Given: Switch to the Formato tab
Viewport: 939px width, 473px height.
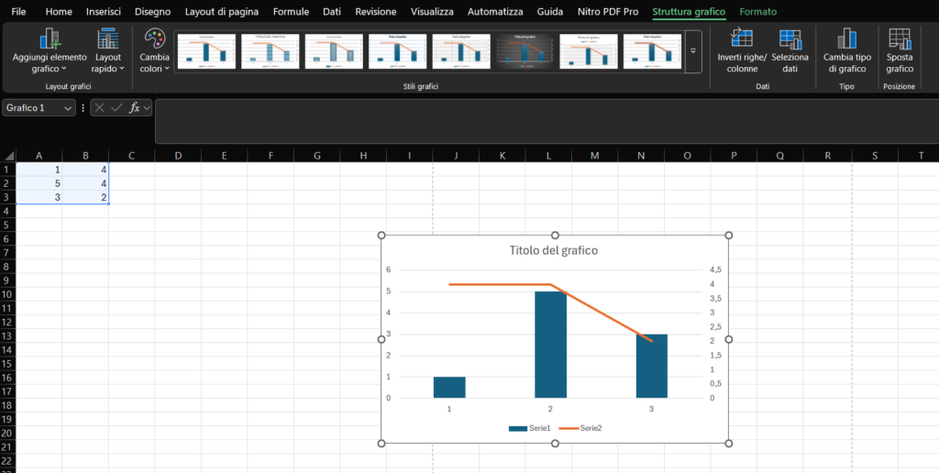Looking at the screenshot, I should (757, 12).
